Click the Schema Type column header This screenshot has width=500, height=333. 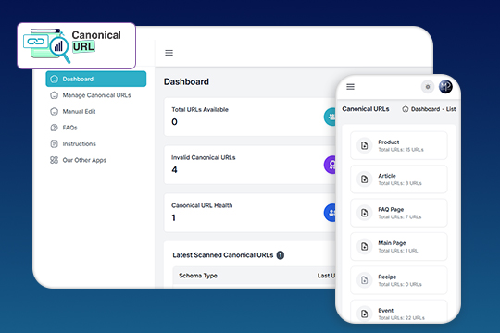click(198, 276)
